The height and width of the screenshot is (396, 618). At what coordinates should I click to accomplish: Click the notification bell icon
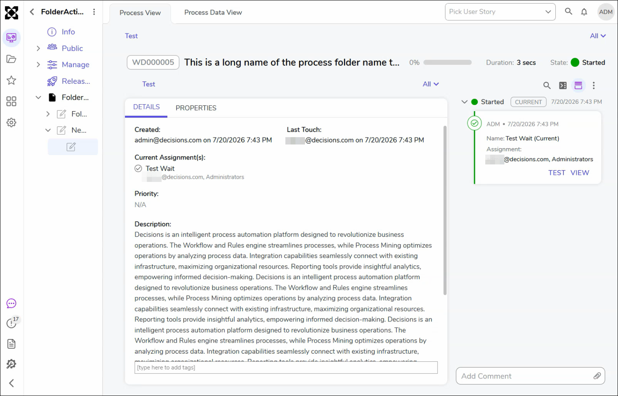pyautogui.click(x=584, y=12)
